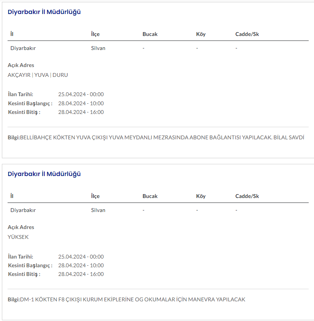Click the İlan Tarihi date in the YÜKSEK card
Viewport: 314px width, 321px height.
[x=81, y=257]
